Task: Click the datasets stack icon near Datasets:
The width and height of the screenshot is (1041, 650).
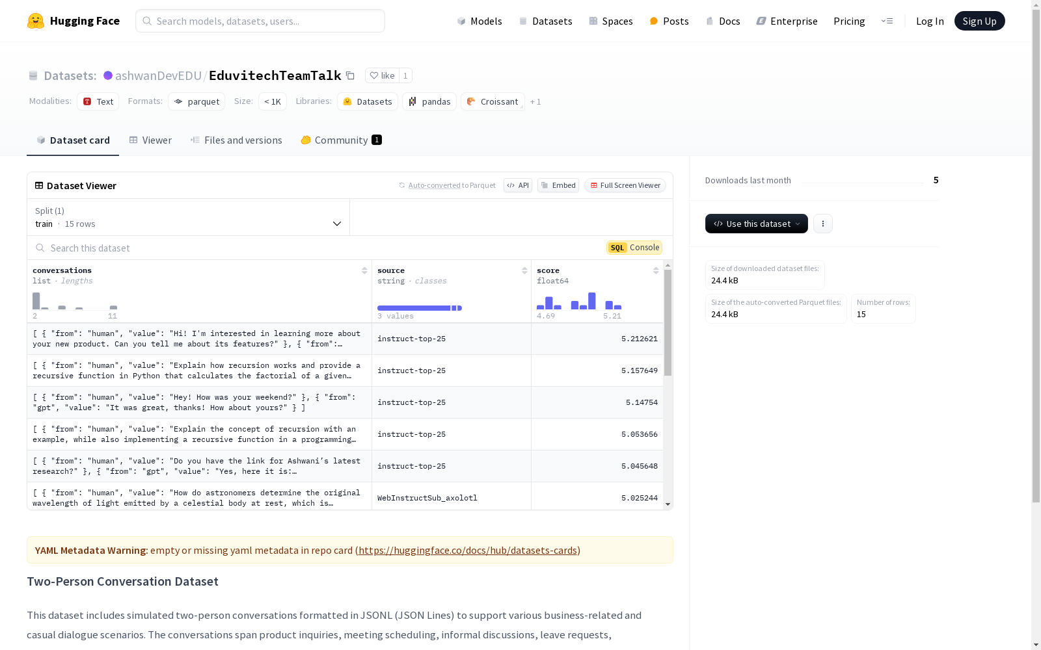Action: tap(33, 75)
